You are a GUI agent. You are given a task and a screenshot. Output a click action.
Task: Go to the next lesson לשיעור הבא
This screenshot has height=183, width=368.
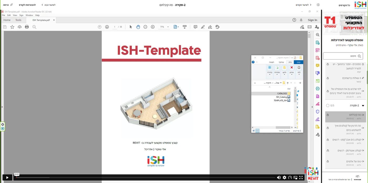tap(48, 5)
